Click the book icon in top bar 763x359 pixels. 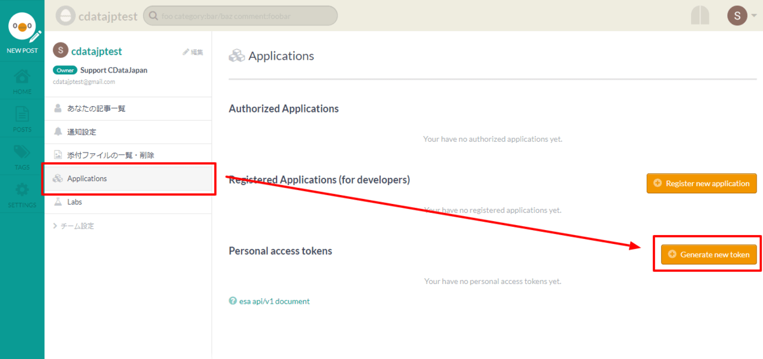[700, 15]
